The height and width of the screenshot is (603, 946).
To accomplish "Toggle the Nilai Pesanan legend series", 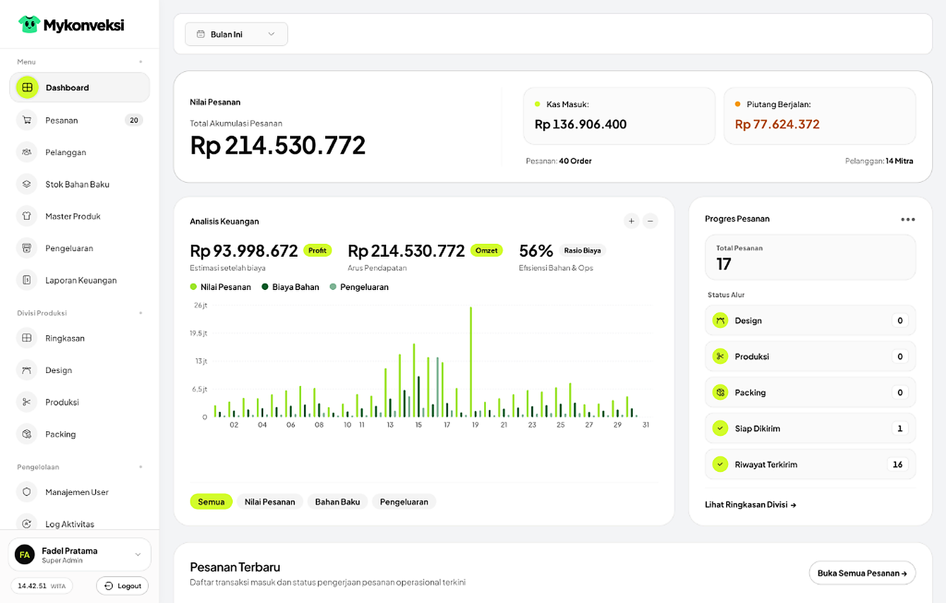I will [x=221, y=287].
